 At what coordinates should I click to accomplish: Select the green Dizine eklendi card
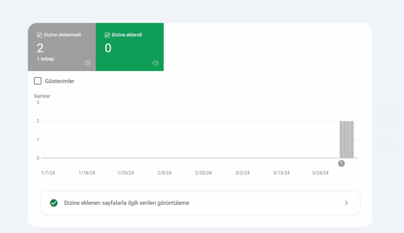[129, 47]
